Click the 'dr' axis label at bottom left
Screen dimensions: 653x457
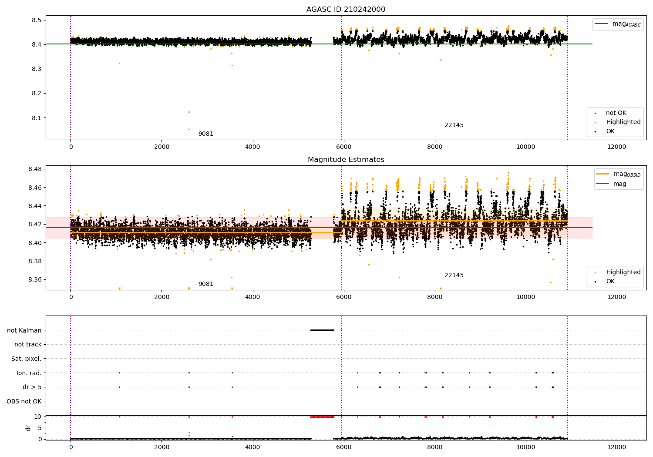coord(28,428)
